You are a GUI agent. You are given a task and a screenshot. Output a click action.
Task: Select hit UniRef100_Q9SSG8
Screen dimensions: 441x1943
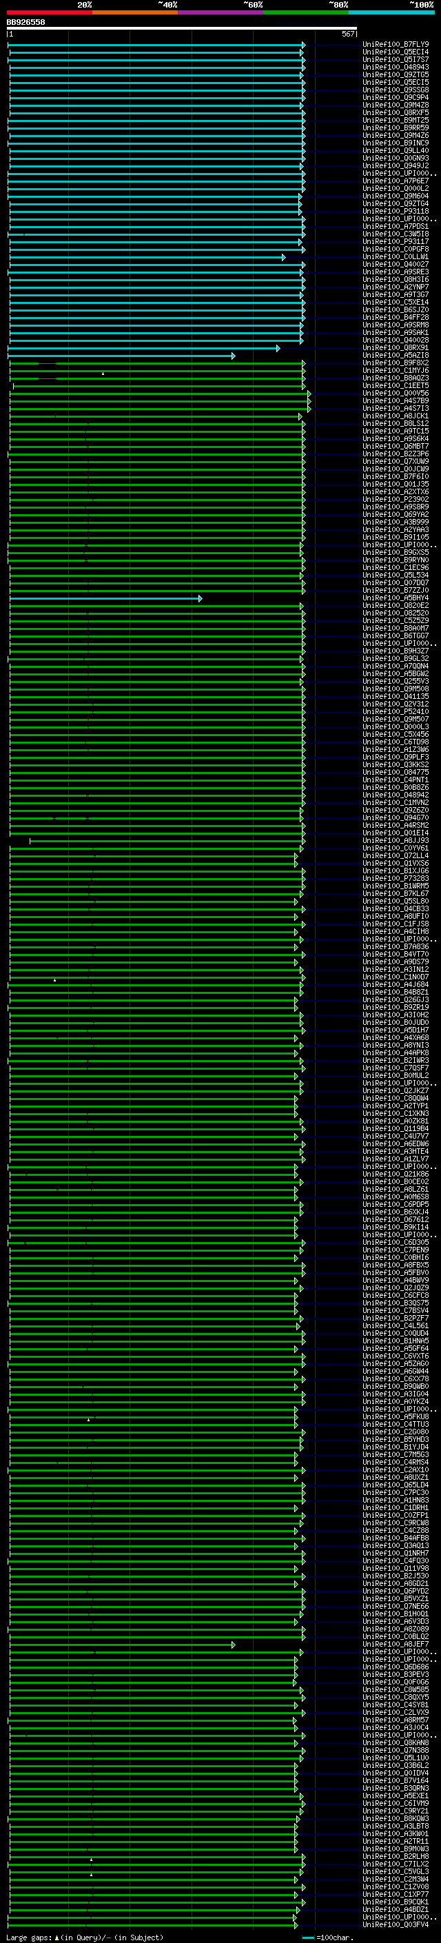pyautogui.click(x=396, y=90)
